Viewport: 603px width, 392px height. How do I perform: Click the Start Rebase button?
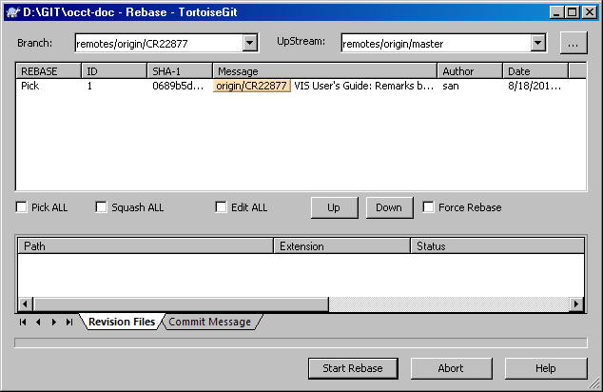[353, 368]
